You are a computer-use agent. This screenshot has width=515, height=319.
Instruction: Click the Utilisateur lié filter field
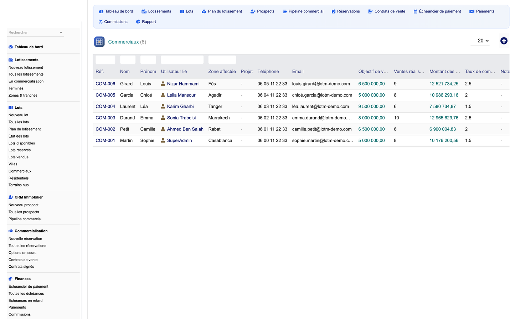pyautogui.click(x=182, y=60)
